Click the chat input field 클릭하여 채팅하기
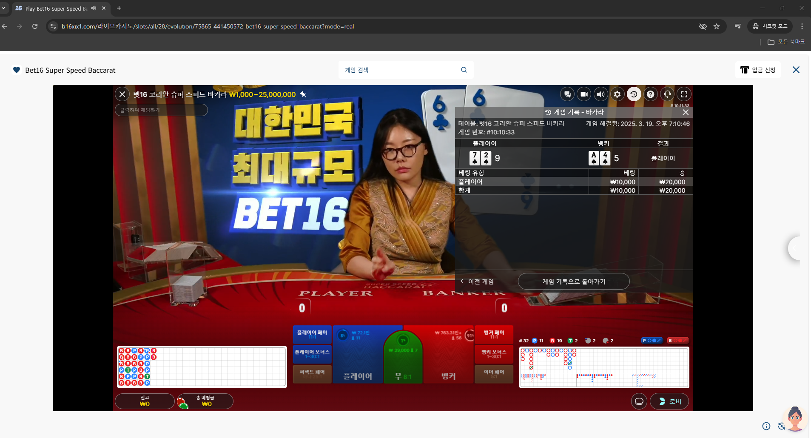This screenshot has width=811, height=438. (161, 110)
